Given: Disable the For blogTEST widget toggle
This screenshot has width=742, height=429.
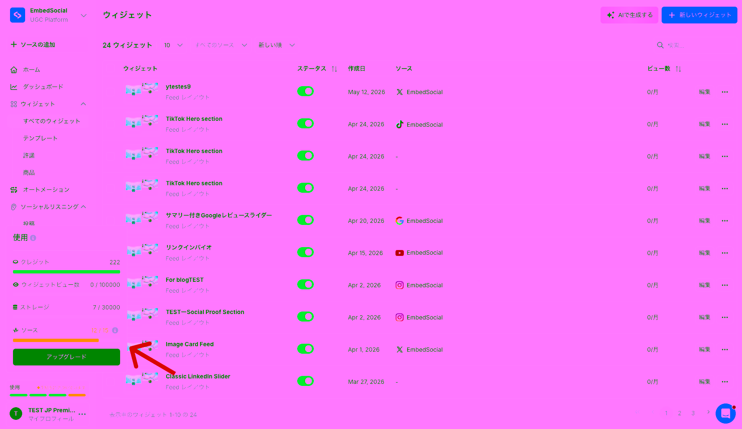Looking at the screenshot, I should 306,284.
